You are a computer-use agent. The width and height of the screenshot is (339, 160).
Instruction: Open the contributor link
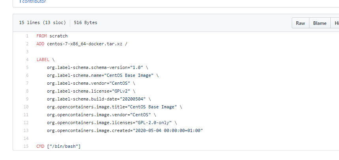pyautogui.click(x=33, y=2)
